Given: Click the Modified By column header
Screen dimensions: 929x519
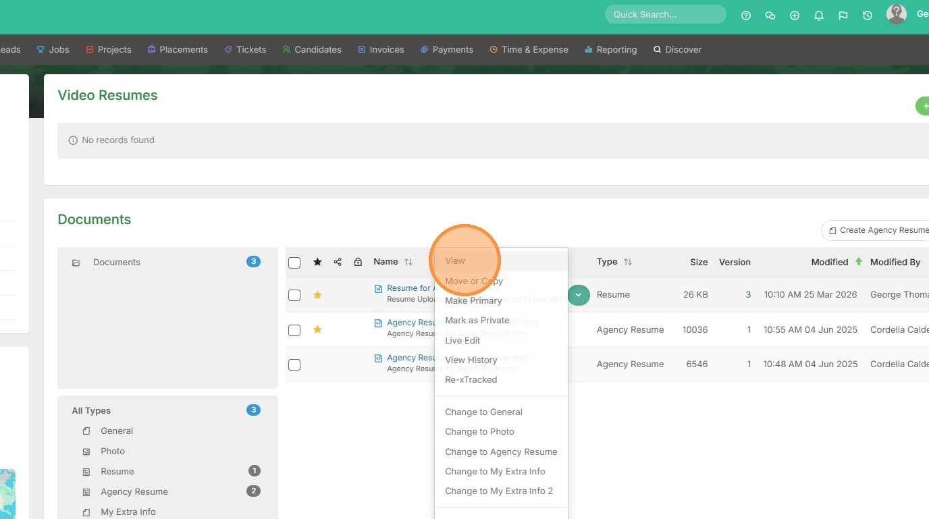Looking at the screenshot, I should [895, 263].
